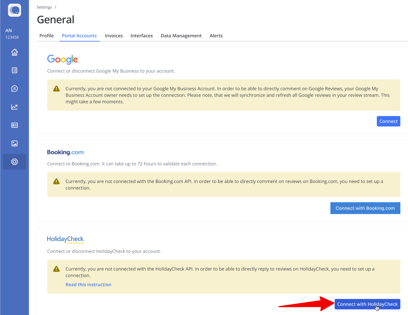This screenshot has width=408, height=315.
Task: Click Connect with Booking.com button
Action: point(365,208)
